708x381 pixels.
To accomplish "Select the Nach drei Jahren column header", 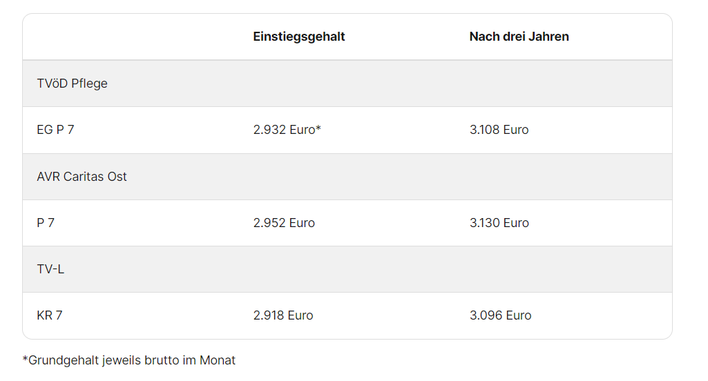I will pyautogui.click(x=519, y=37).
